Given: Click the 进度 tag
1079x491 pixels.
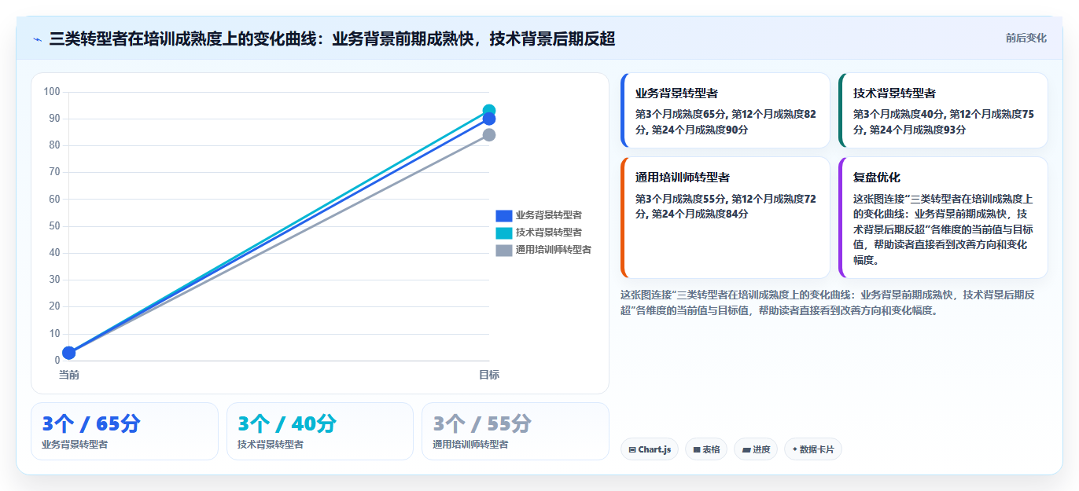Looking at the screenshot, I should tap(756, 449).
